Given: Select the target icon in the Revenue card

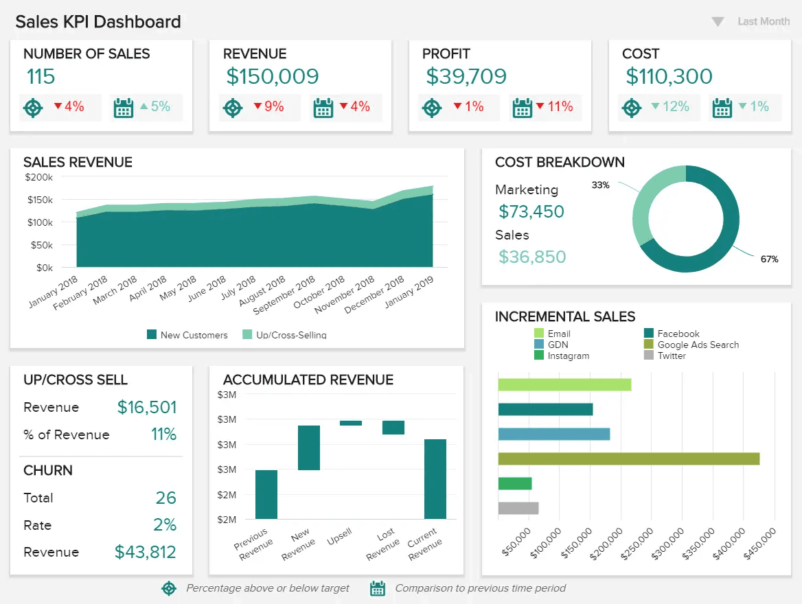Looking at the screenshot, I should click(x=231, y=108).
